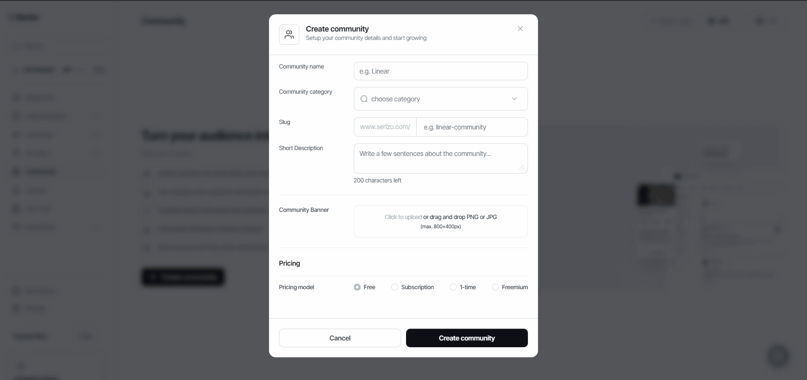Select the Freemium pricing option

pyautogui.click(x=496, y=287)
